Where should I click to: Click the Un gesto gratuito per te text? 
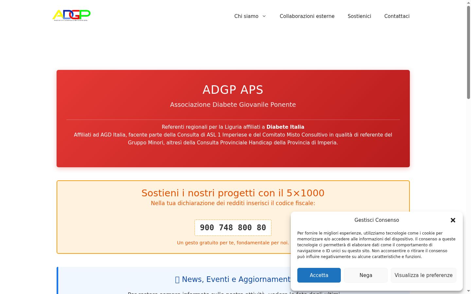point(233,243)
